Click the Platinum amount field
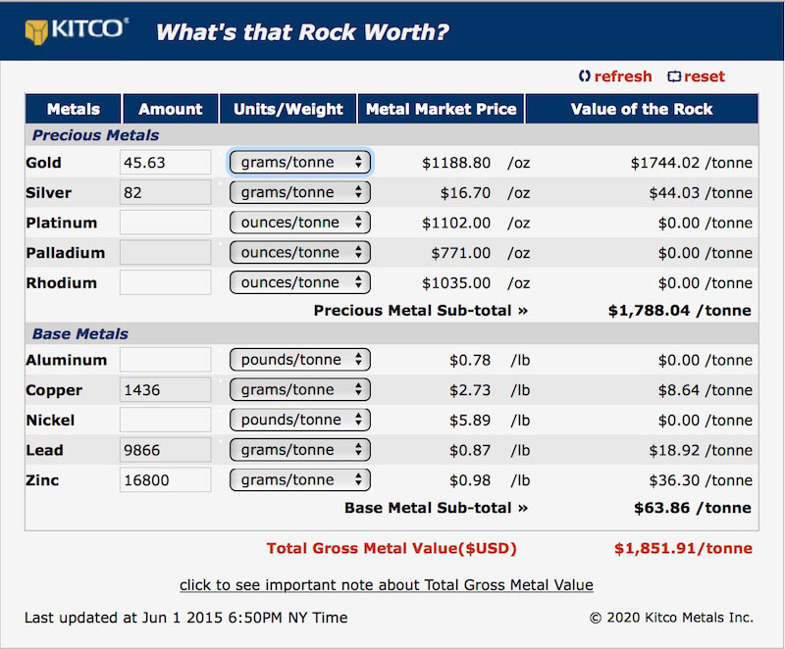785x649 pixels. 165,223
